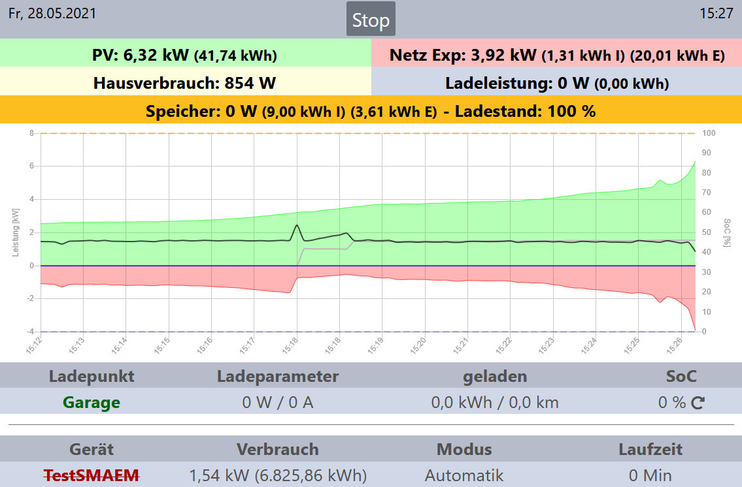Click the 15:26 time axis label
This screenshot has width=742, height=487.
[674, 346]
